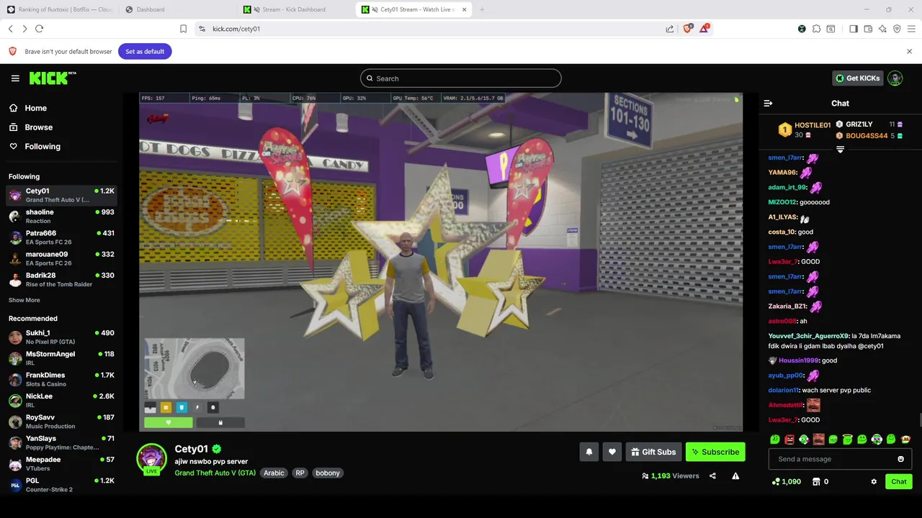The image size is (922, 518).
Task: Focus the Kick search box
Action: (x=461, y=78)
